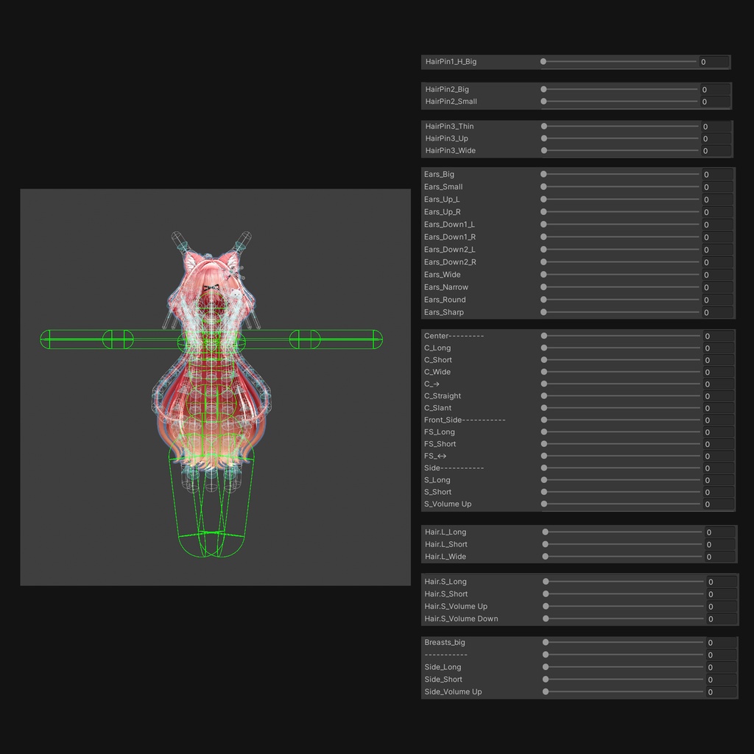Click the HairPin1_H_Big label text
This screenshot has width=754, height=754.
(451, 62)
